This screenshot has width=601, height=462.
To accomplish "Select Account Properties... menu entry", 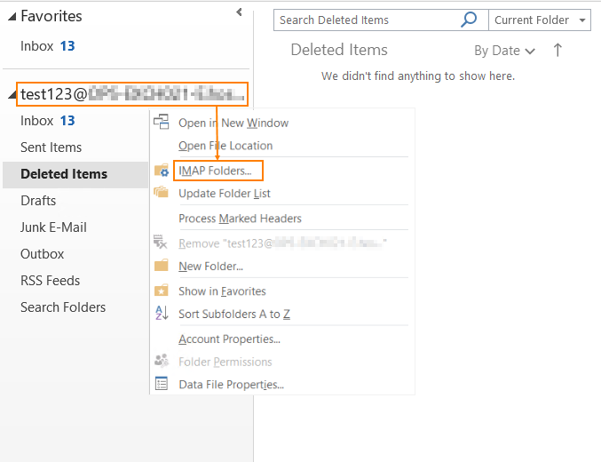I will (229, 339).
